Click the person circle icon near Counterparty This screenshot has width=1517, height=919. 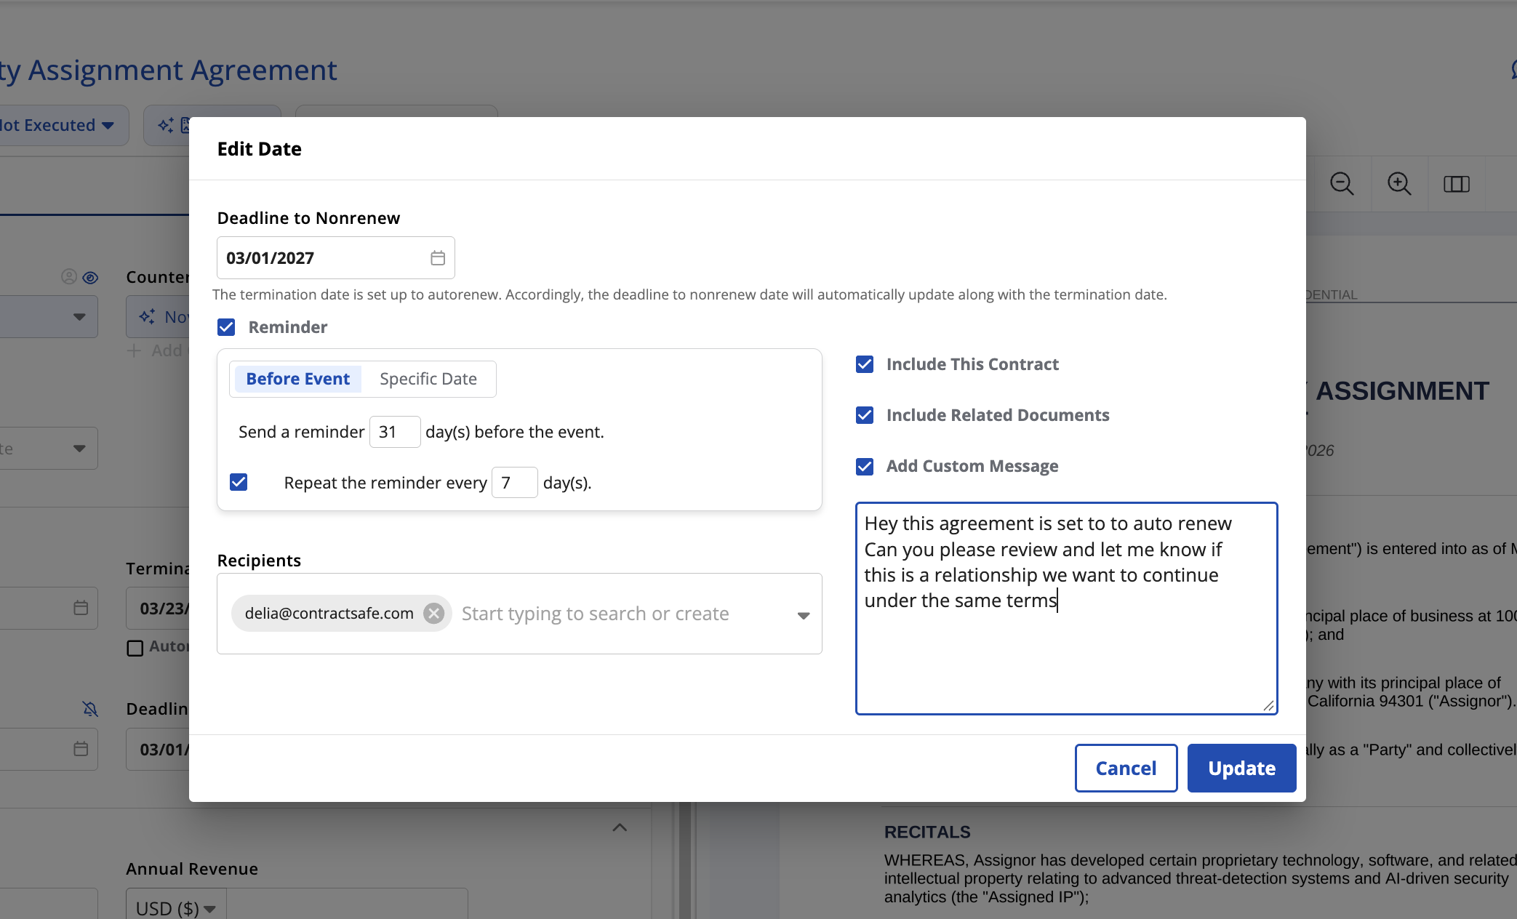(68, 277)
